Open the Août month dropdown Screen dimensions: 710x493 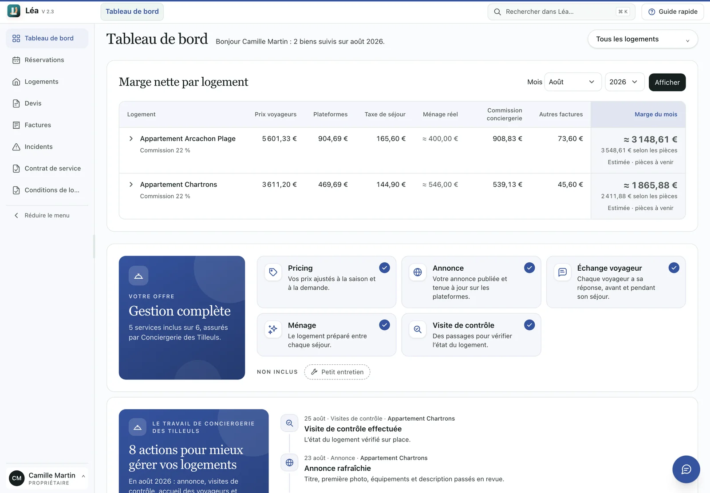pos(572,82)
